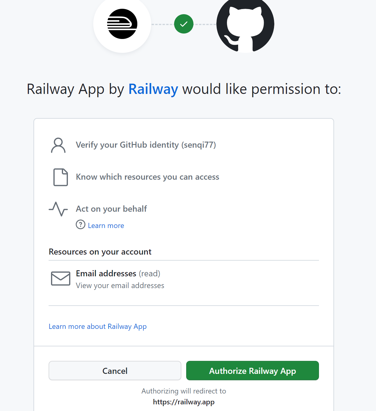Click the person icon beside Verify identity

click(x=58, y=145)
